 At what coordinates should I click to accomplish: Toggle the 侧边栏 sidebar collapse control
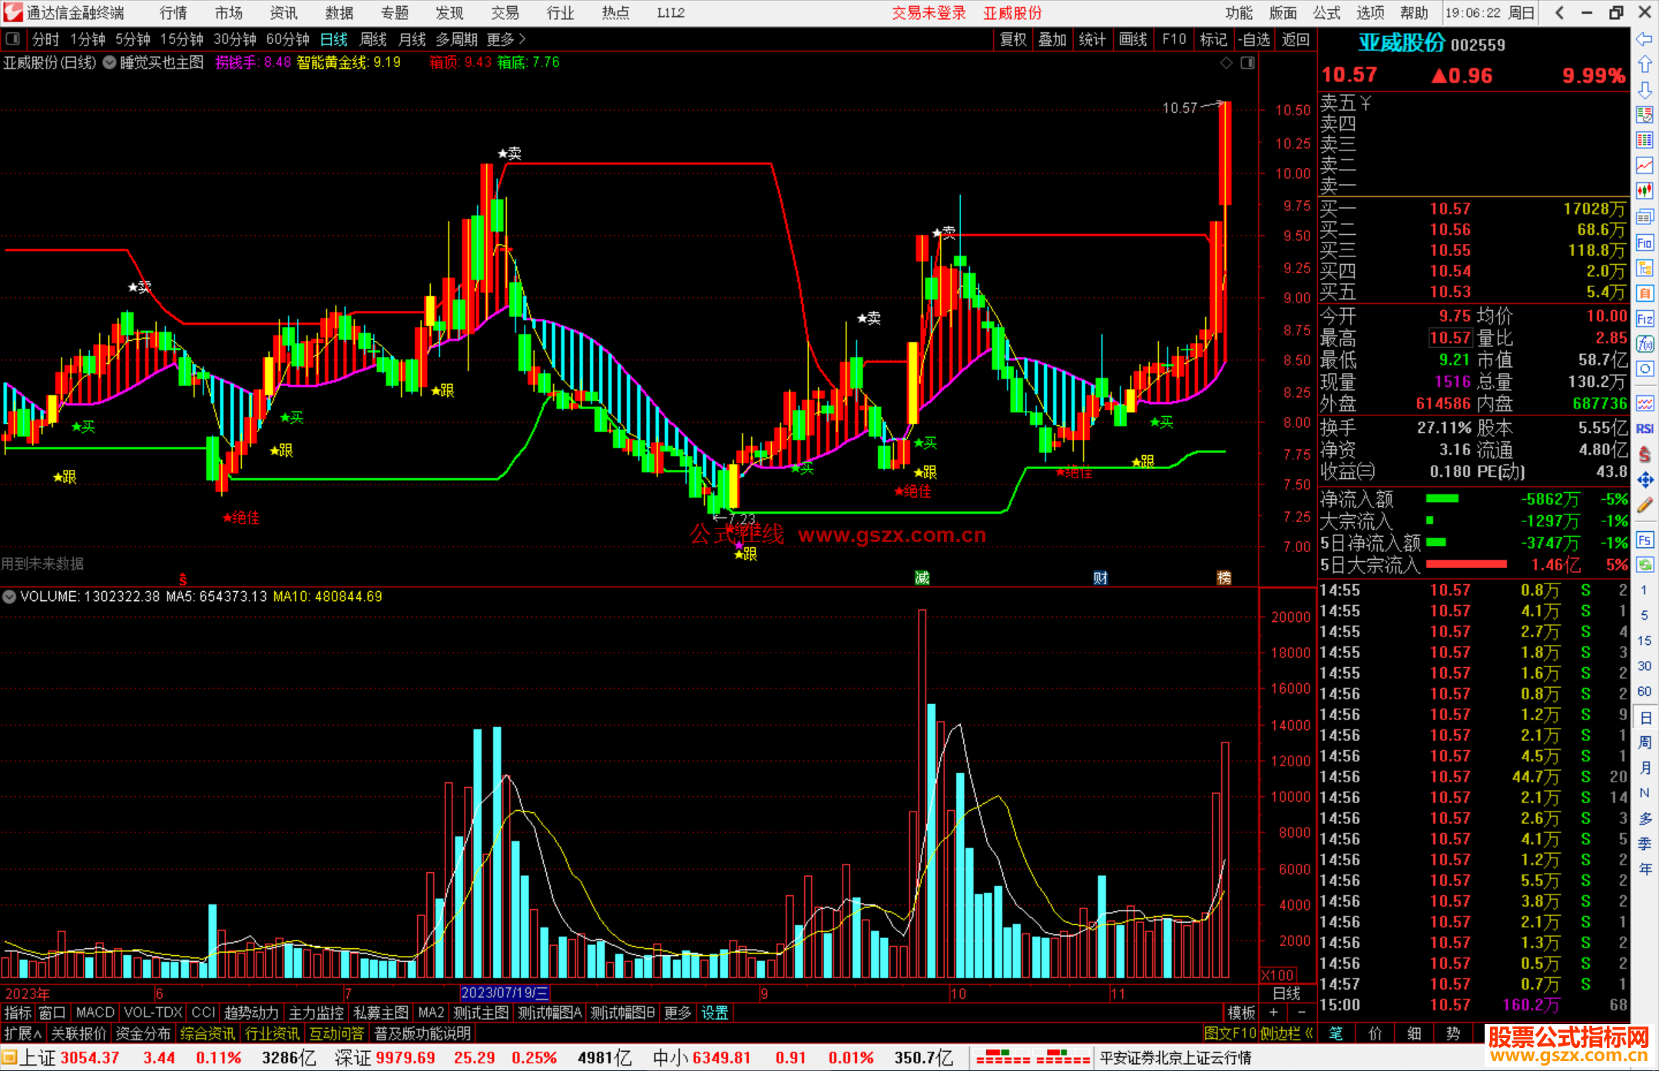1286,1033
